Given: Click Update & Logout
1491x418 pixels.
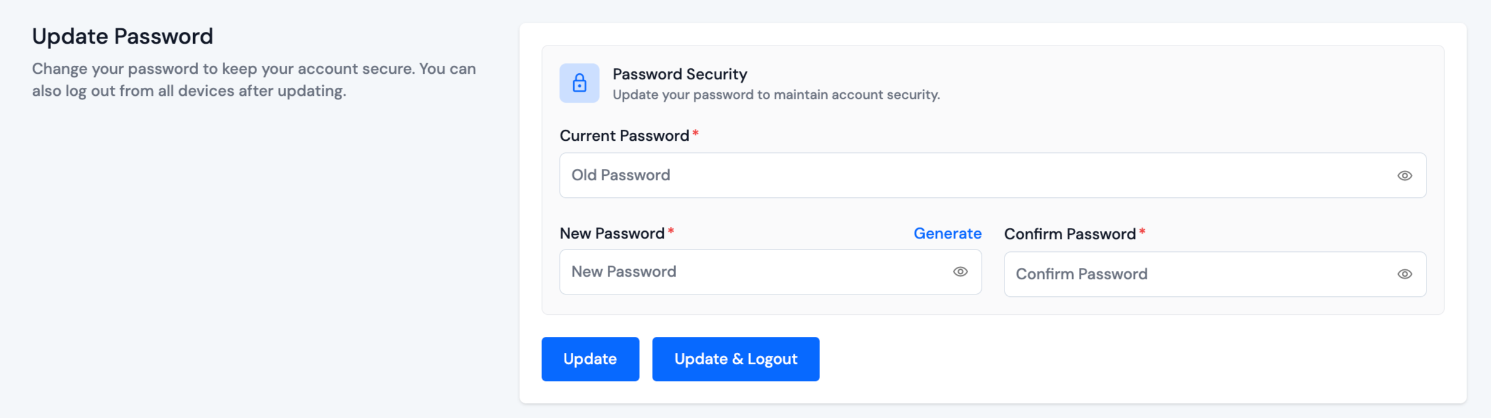Looking at the screenshot, I should click(736, 359).
